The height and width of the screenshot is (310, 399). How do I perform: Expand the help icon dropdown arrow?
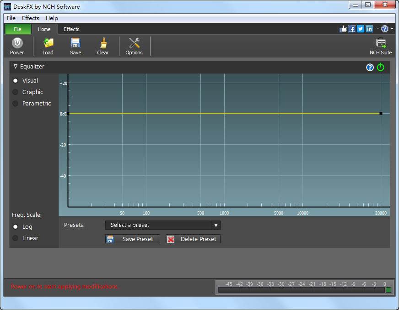(x=392, y=29)
